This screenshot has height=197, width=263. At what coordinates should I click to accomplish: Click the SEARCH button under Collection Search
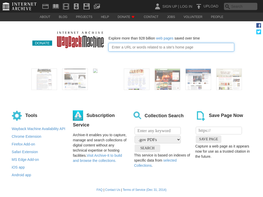[x=147, y=148]
